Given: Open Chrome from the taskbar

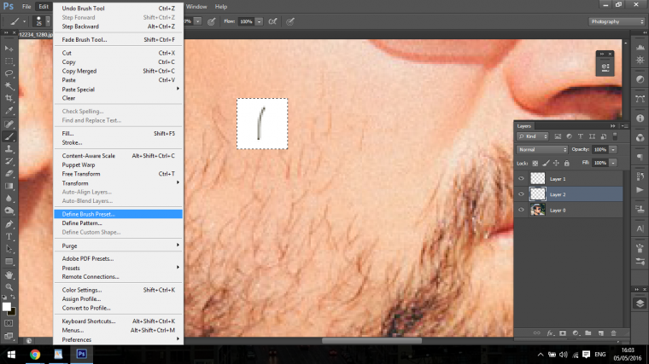Looking at the screenshot, I should click(x=35, y=354).
